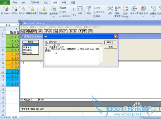Image resolution: width=161 pixels, height=119 pixels.
Task: Click 分列 text to columns icon
Action: tap(110, 10)
